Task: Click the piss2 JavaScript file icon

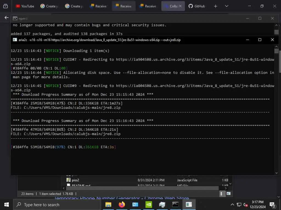Action: point(68,180)
